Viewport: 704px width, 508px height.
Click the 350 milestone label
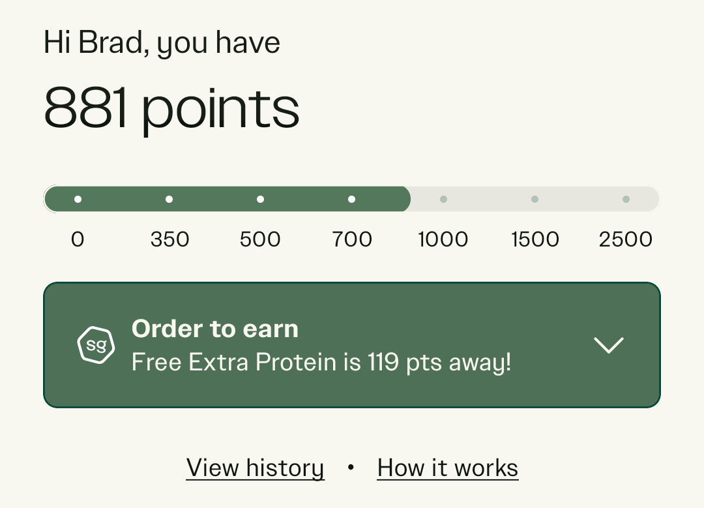point(169,239)
